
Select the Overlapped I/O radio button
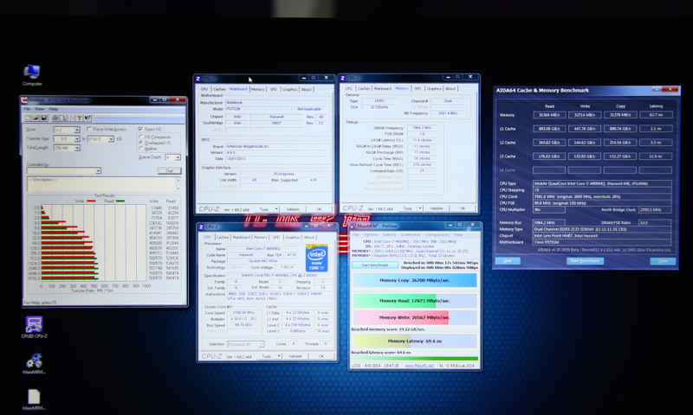(141, 143)
